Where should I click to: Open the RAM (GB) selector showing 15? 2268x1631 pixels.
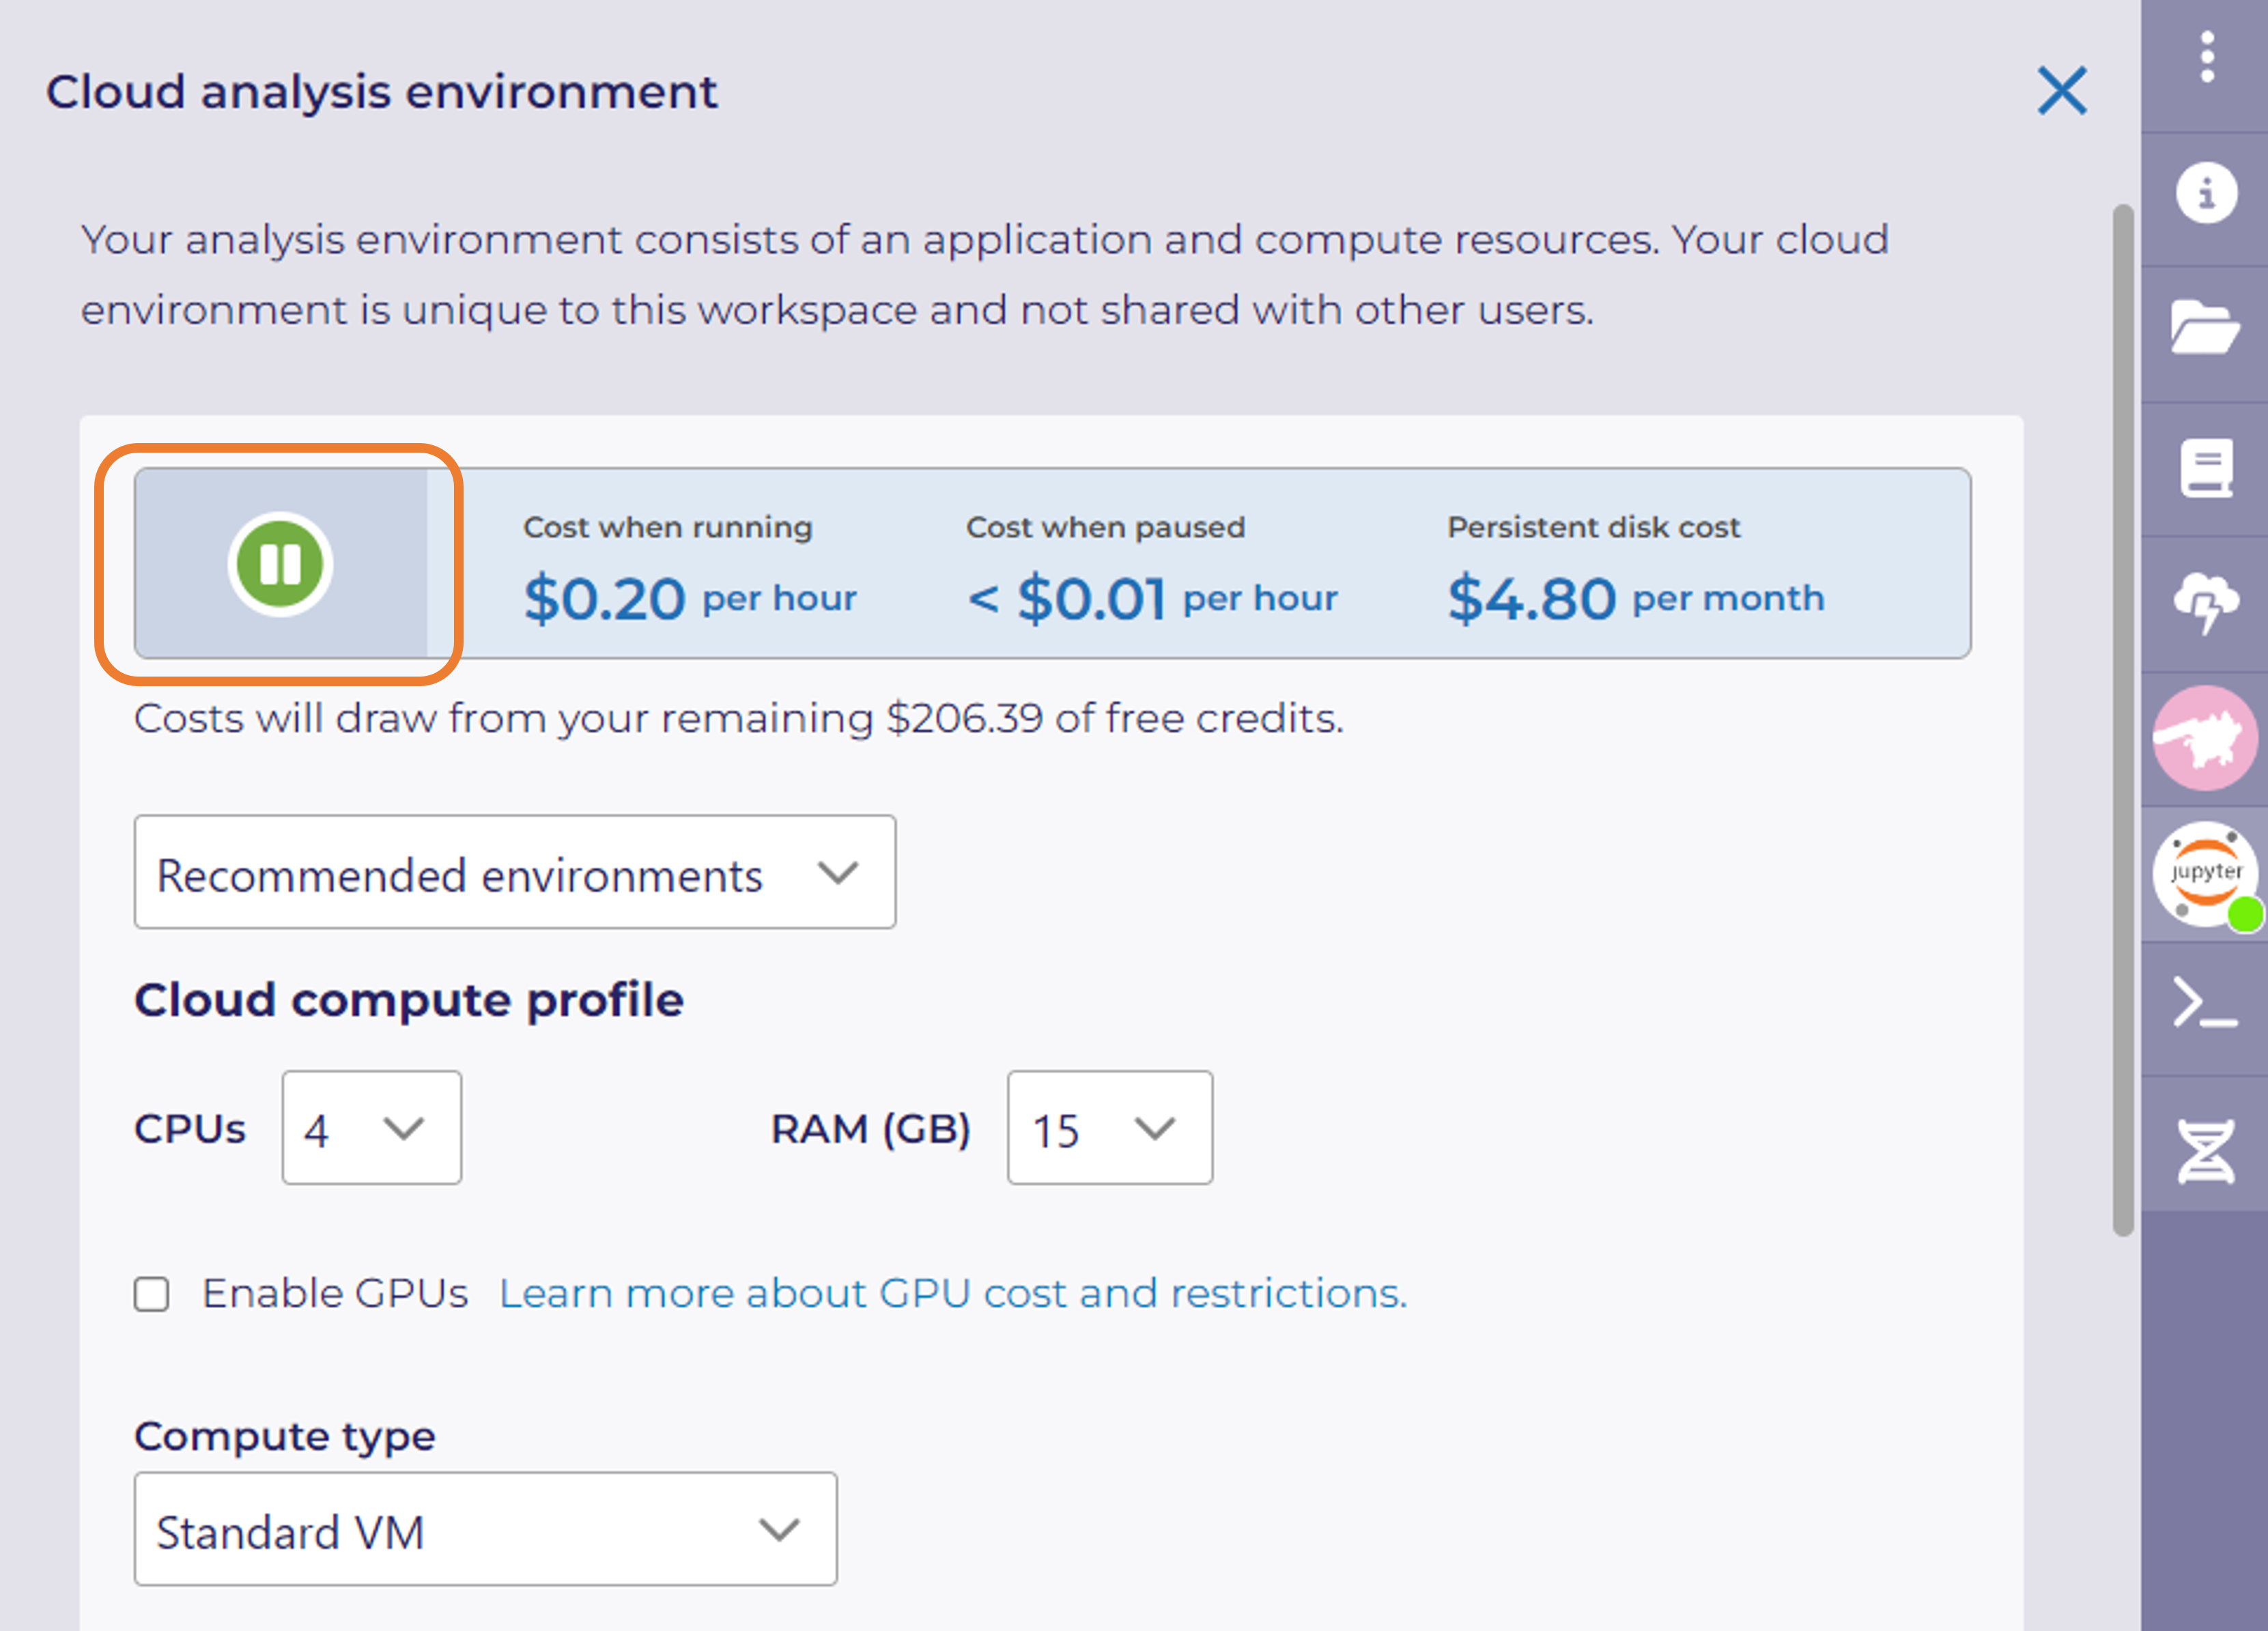(1110, 1128)
